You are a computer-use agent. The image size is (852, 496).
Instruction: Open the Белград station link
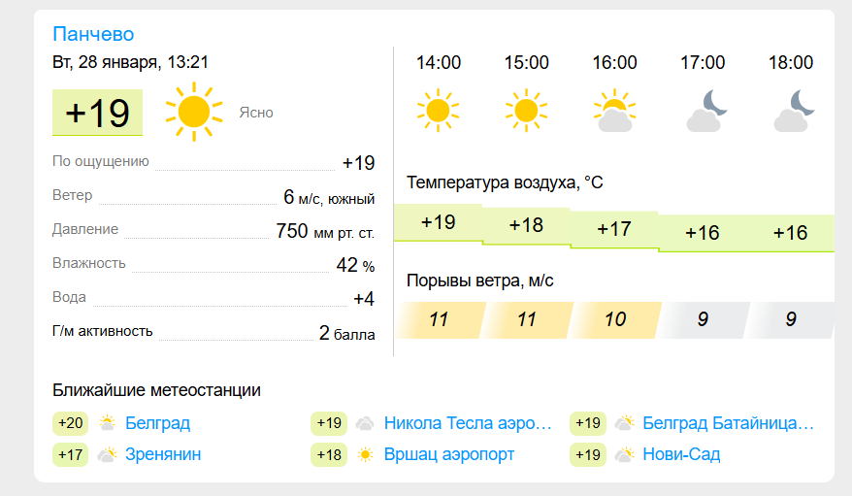[x=157, y=422]
